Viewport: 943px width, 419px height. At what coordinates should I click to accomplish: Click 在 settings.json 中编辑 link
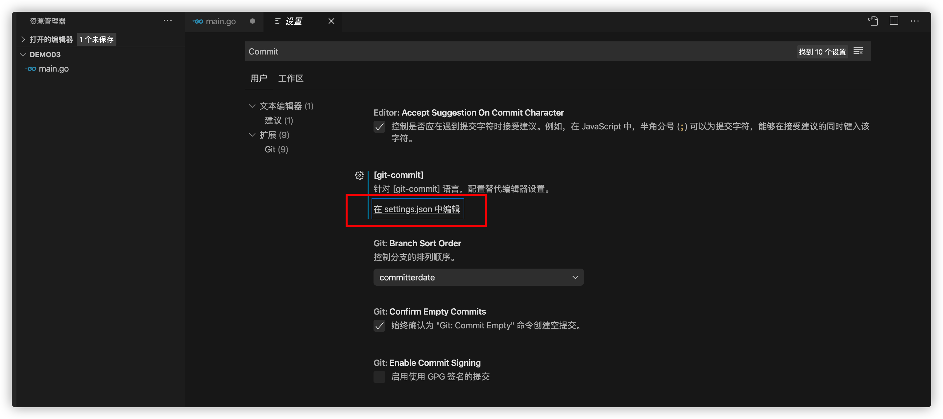417,209
